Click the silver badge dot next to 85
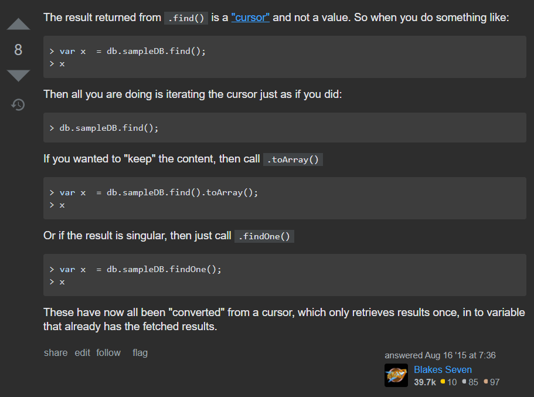Image resolution: width=534 pixels, height=397 pixels. point(464,382)
